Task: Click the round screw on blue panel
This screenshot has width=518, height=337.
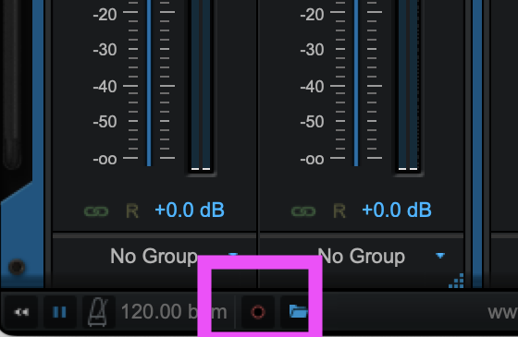Action: pos(17,267)
